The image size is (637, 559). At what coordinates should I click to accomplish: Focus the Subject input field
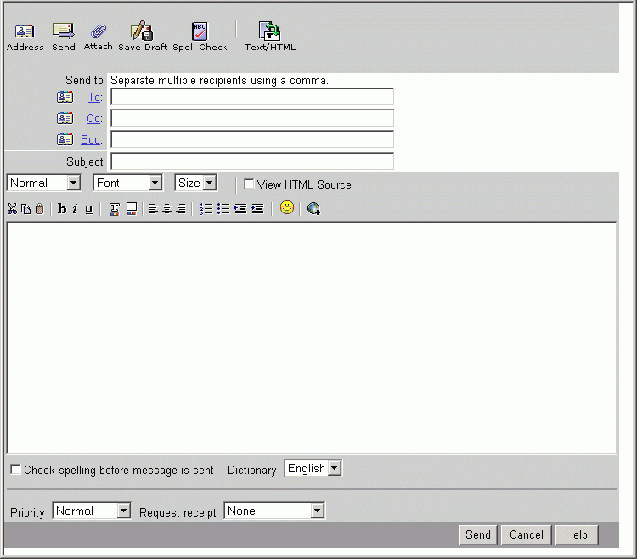click(252, 161)
